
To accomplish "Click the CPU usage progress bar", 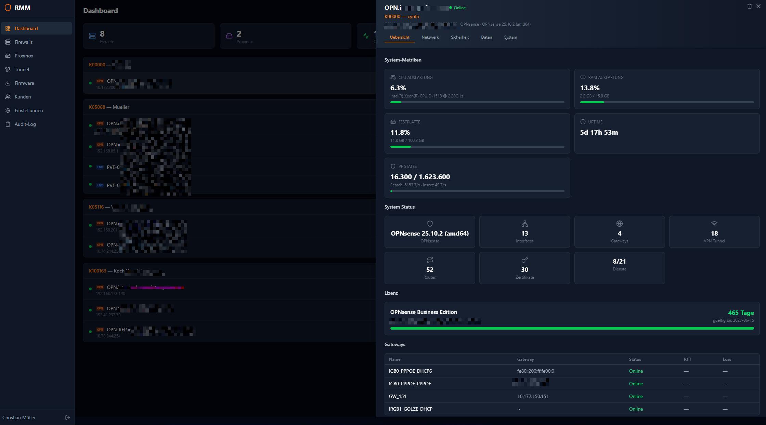I will tap(477, 102).
